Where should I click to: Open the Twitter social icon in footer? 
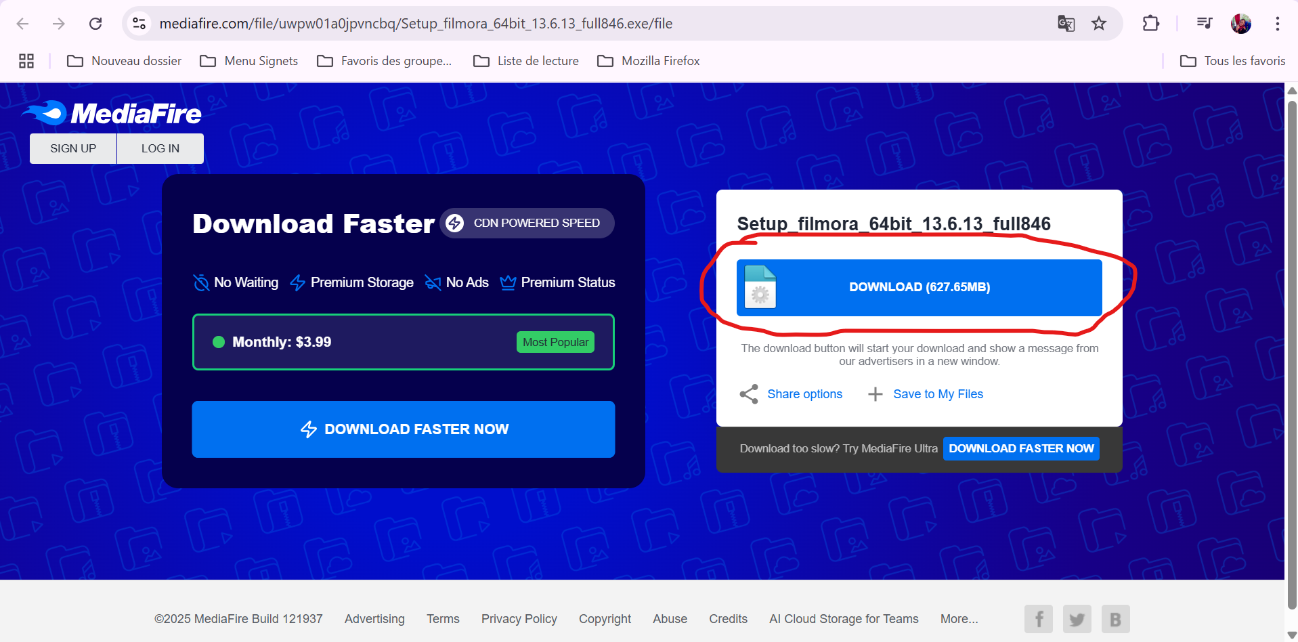pyautogui.click(x=1077, y=619)
